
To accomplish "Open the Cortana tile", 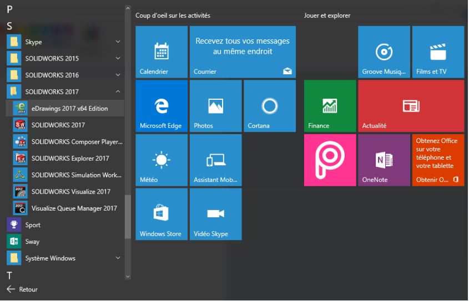I will (270, 106).
